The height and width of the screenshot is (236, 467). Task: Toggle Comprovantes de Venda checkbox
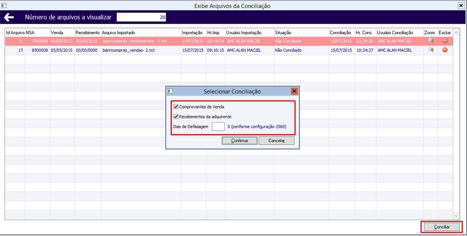[176, 107]
